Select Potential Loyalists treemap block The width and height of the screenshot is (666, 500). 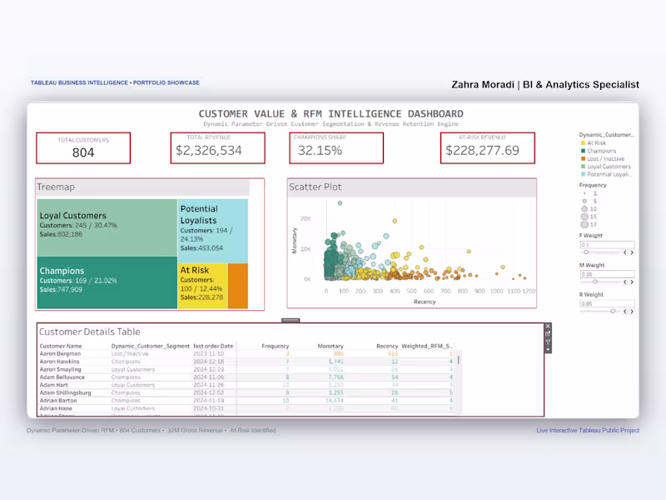click(213, 231)
